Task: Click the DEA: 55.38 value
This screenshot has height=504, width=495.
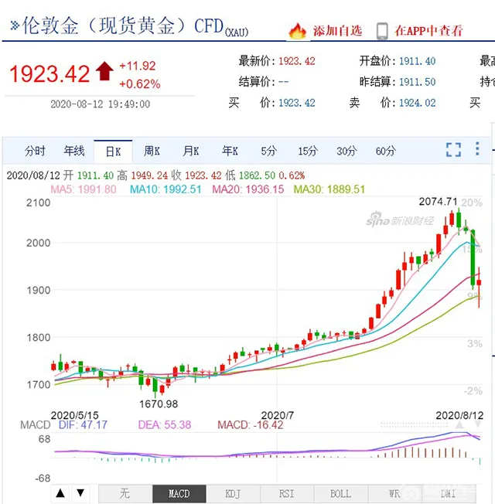Action: (165, 425)
